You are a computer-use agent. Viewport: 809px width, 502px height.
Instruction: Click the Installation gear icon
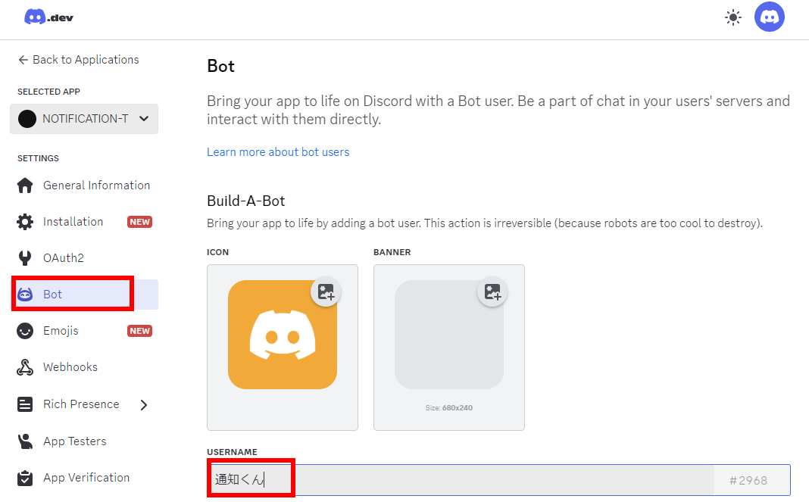pos(25,221)
